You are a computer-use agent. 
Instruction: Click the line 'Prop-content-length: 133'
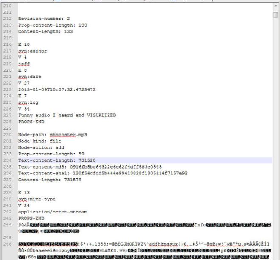click(x=53, y=25)
